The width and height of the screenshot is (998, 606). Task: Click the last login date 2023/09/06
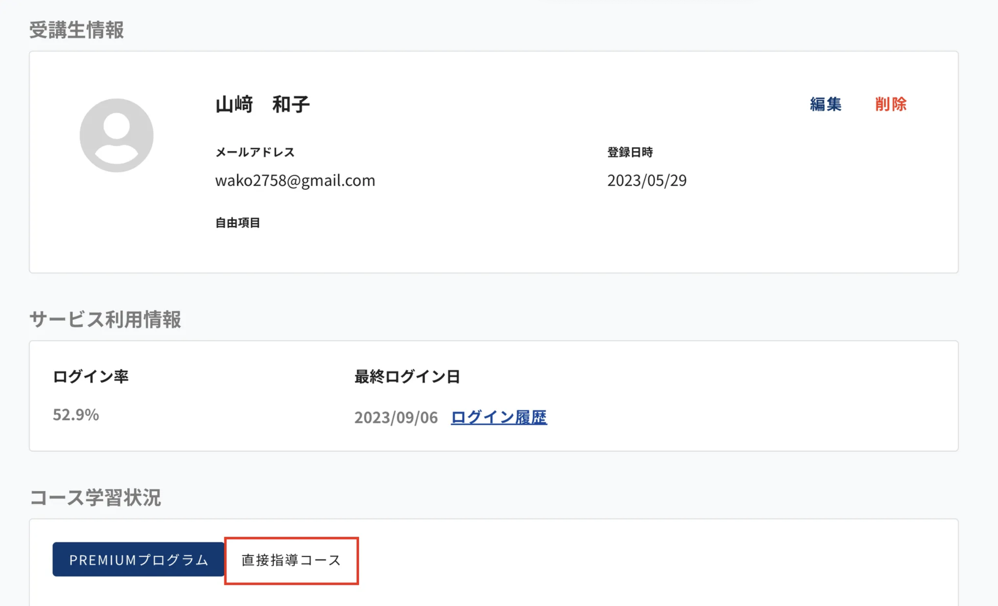(x=396, y=417)
